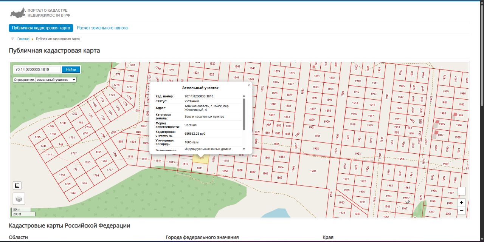The height and width of the screenshot is (242, 484).
Task: Click the location pin breadcrumb icon
Action: (12, 39)
